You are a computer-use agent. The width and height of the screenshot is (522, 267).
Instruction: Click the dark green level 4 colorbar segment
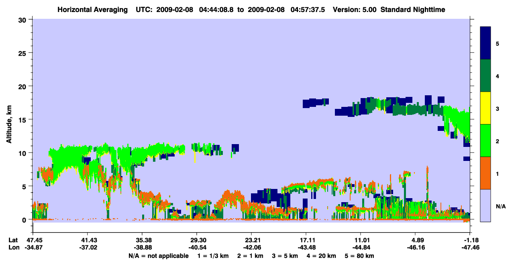click(x=485, y=76)
